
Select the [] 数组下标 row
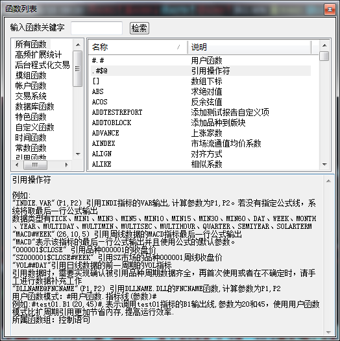tap(200, 81)
